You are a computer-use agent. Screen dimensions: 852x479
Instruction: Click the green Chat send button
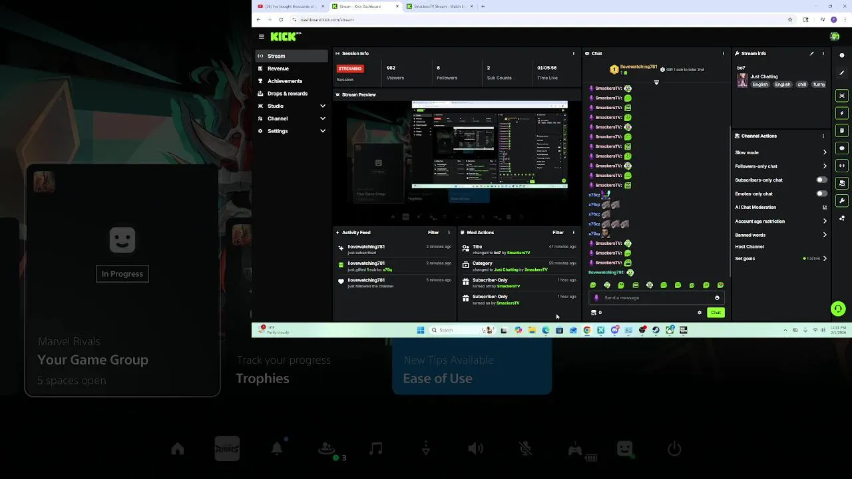716,312
